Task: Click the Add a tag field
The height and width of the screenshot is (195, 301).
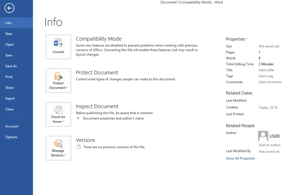Action: click(266, 76)
